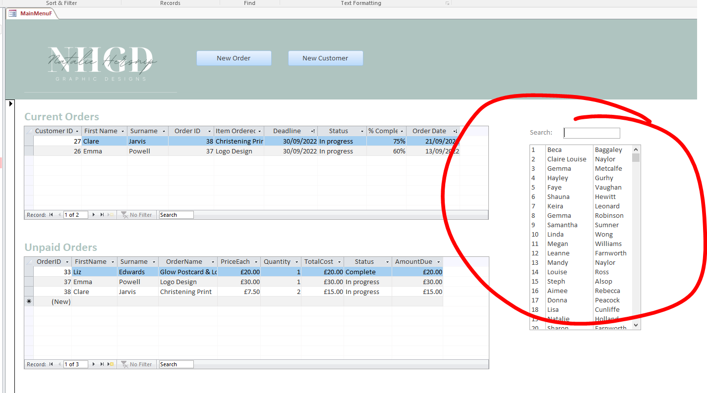Go to first record in Current Orders navigator
The height and width of the screenshot is (393, 707).
51,215
